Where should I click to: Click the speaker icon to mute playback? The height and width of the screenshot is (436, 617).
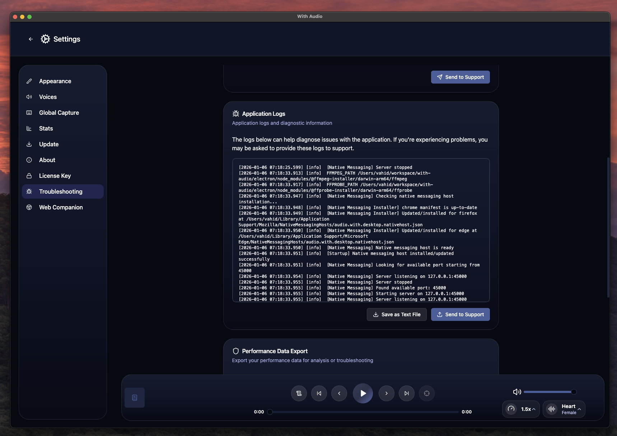click(x=517, y=392)
